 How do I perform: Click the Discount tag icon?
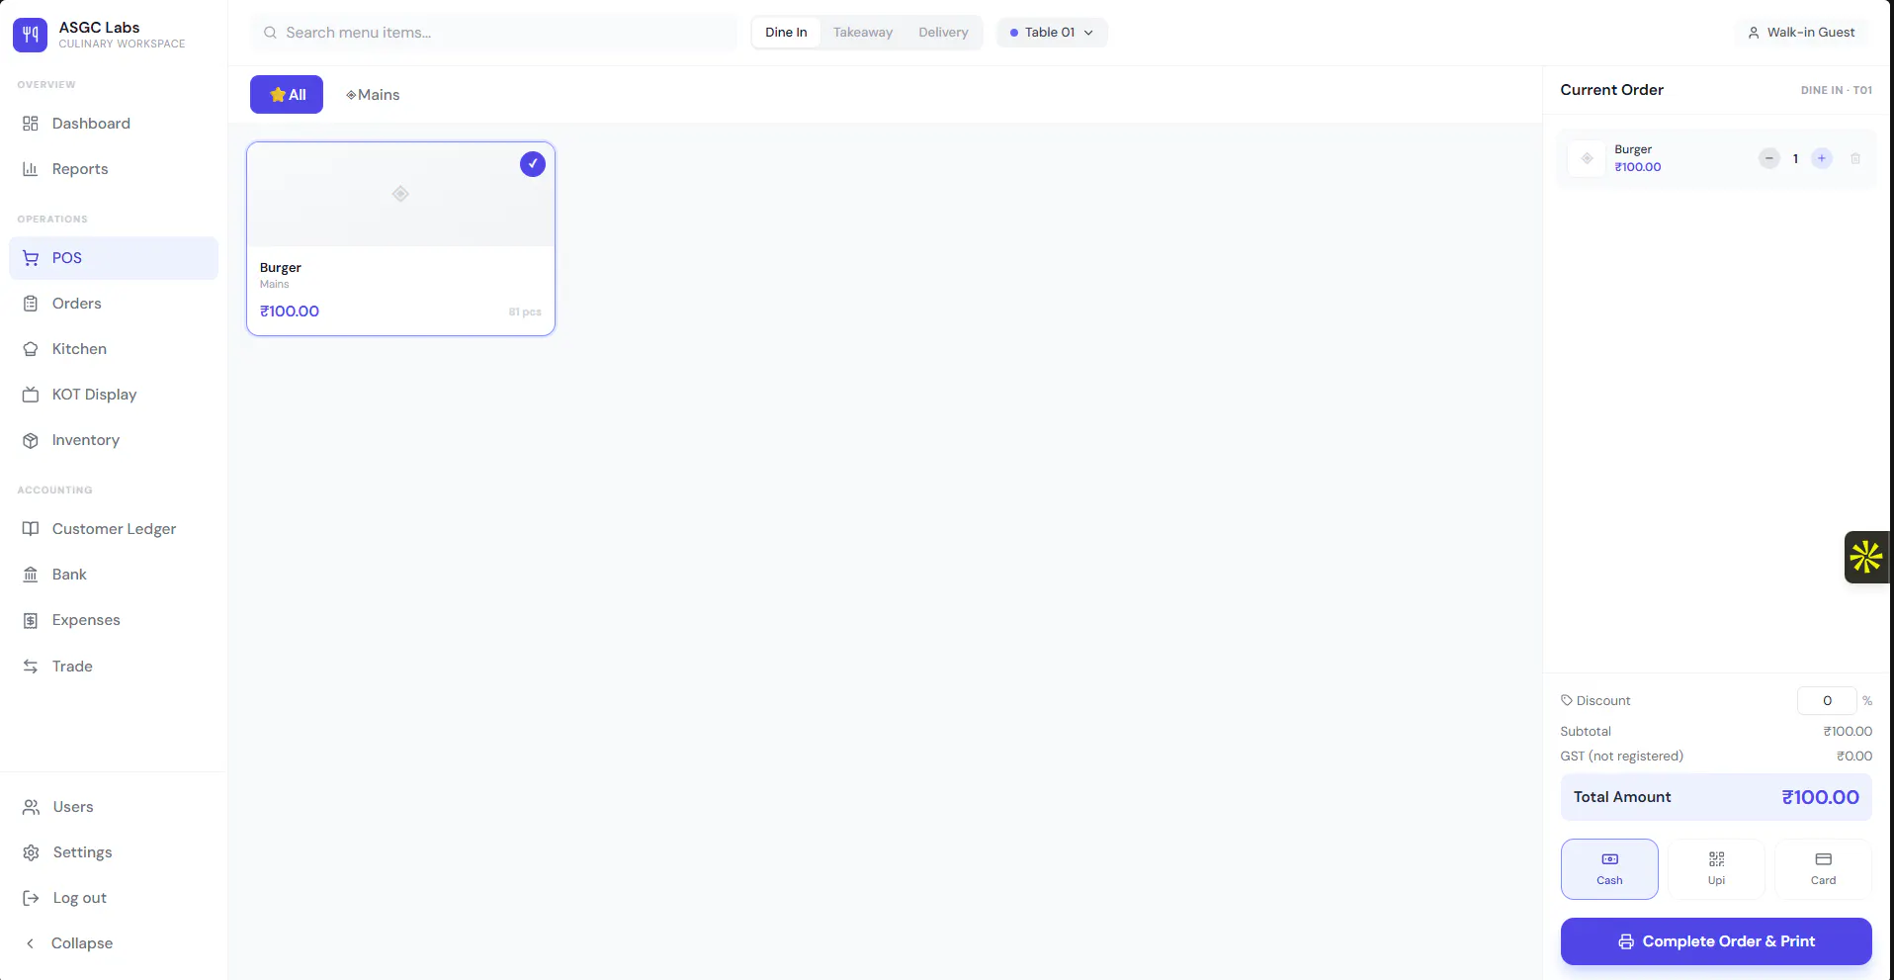1567,700
